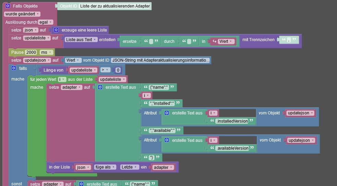The height and width of the screenshot is (186, 337).
Task: Expand the 'egal' trigger dropdown
Action: point(46,22)
